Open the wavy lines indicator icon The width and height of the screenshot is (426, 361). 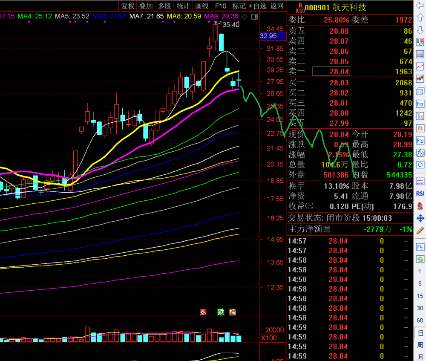[x=420, y=181]
